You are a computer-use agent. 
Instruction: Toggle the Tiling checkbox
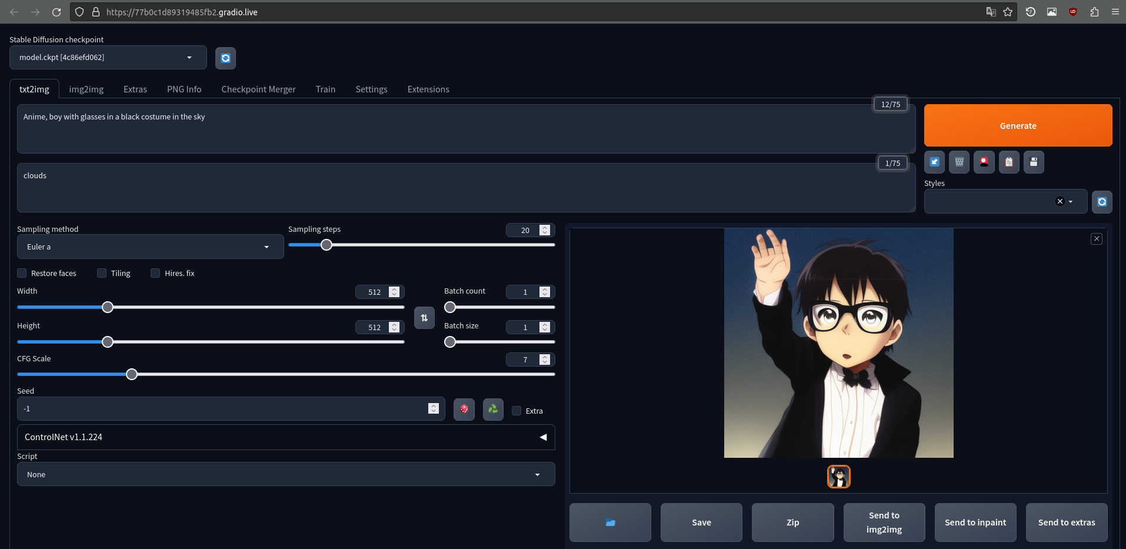point(102,273)
